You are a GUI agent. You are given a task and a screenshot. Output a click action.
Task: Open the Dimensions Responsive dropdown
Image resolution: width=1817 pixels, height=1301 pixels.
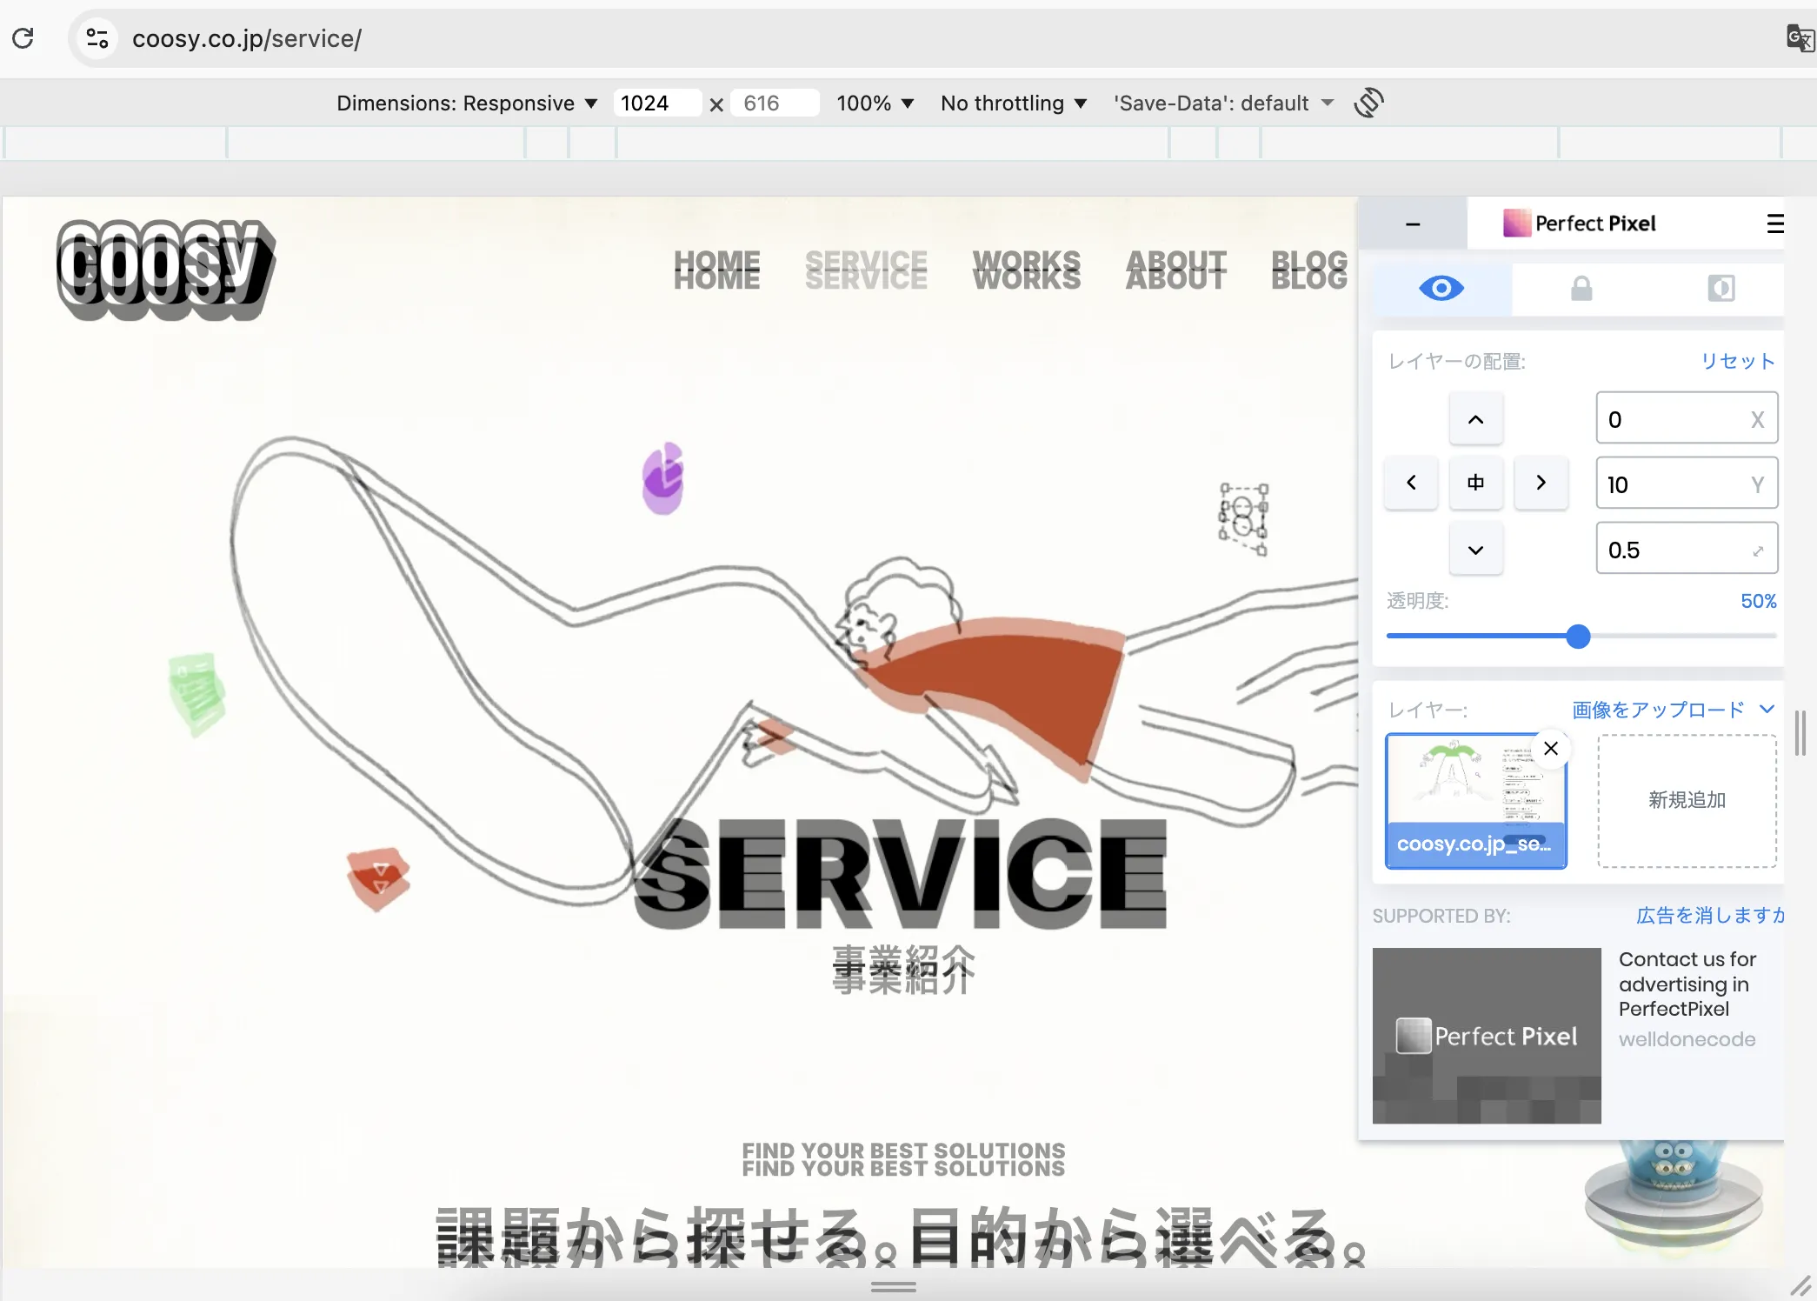click(x=467, y=103)
